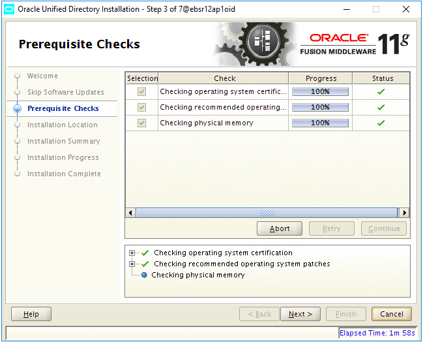Click the Prerequisite Checks step bullet in sidebar
The height and width of the screenshot is (342, 423).
pyautogui.click(x=17, y=108)
